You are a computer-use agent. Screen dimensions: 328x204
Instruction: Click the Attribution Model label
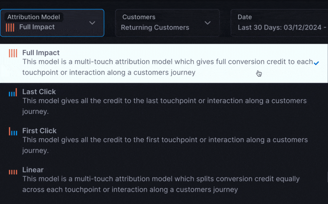[x=34, y=17]
